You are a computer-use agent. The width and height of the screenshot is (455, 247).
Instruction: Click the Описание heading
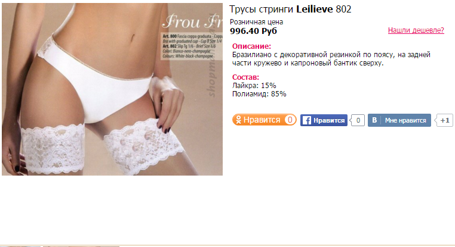[251, 46]
